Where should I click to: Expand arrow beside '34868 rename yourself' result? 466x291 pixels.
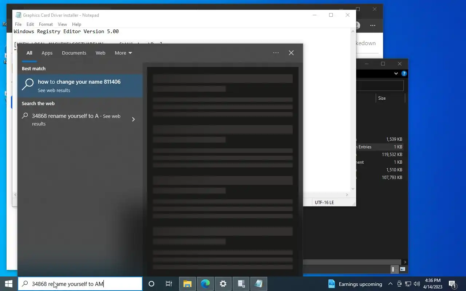(x=133, y=119)
